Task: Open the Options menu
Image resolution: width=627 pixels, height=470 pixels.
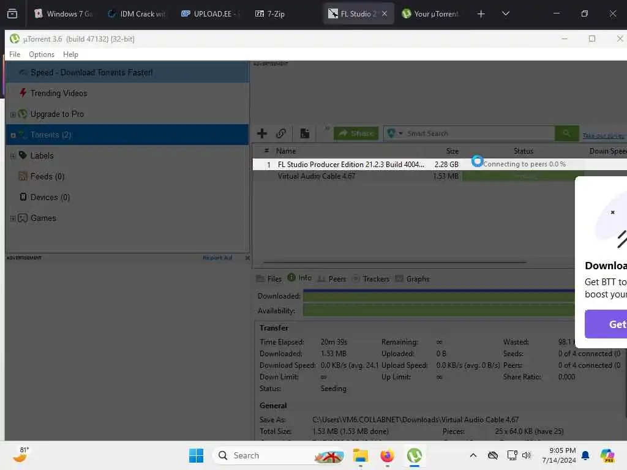Action: tap(42, 54)
